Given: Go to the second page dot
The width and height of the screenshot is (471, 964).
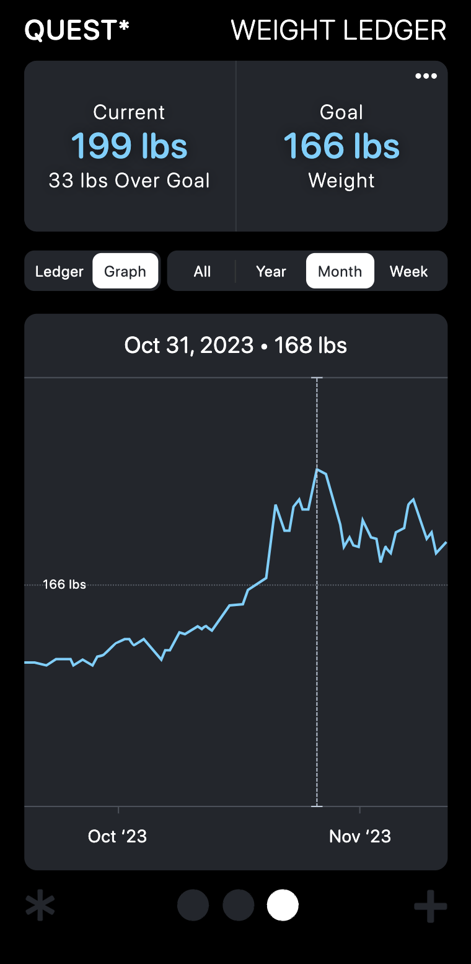Looking at the screenshot, I should [238, 906].
